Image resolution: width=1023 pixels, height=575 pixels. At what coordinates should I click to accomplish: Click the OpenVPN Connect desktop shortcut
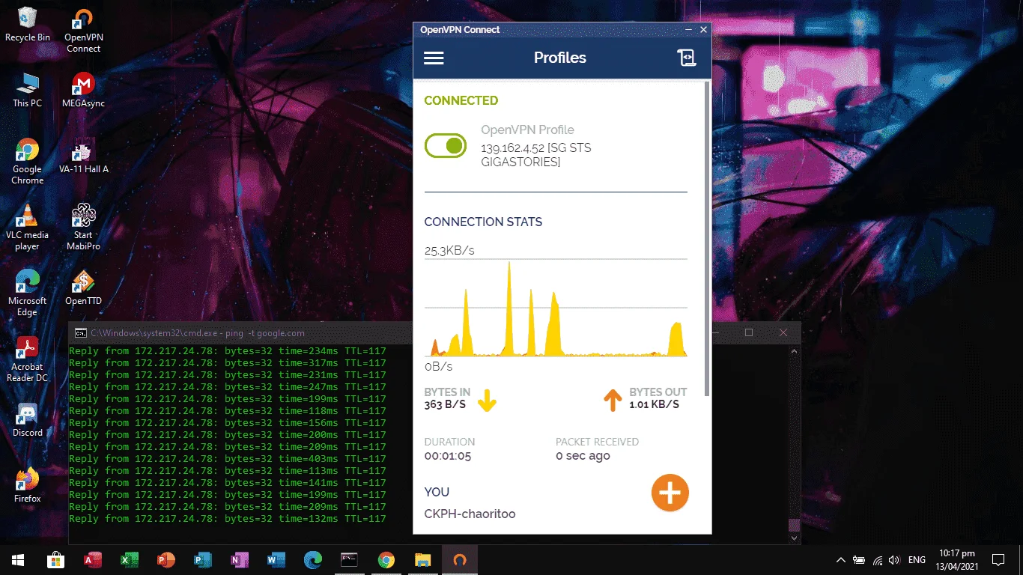tap(83, 31)
